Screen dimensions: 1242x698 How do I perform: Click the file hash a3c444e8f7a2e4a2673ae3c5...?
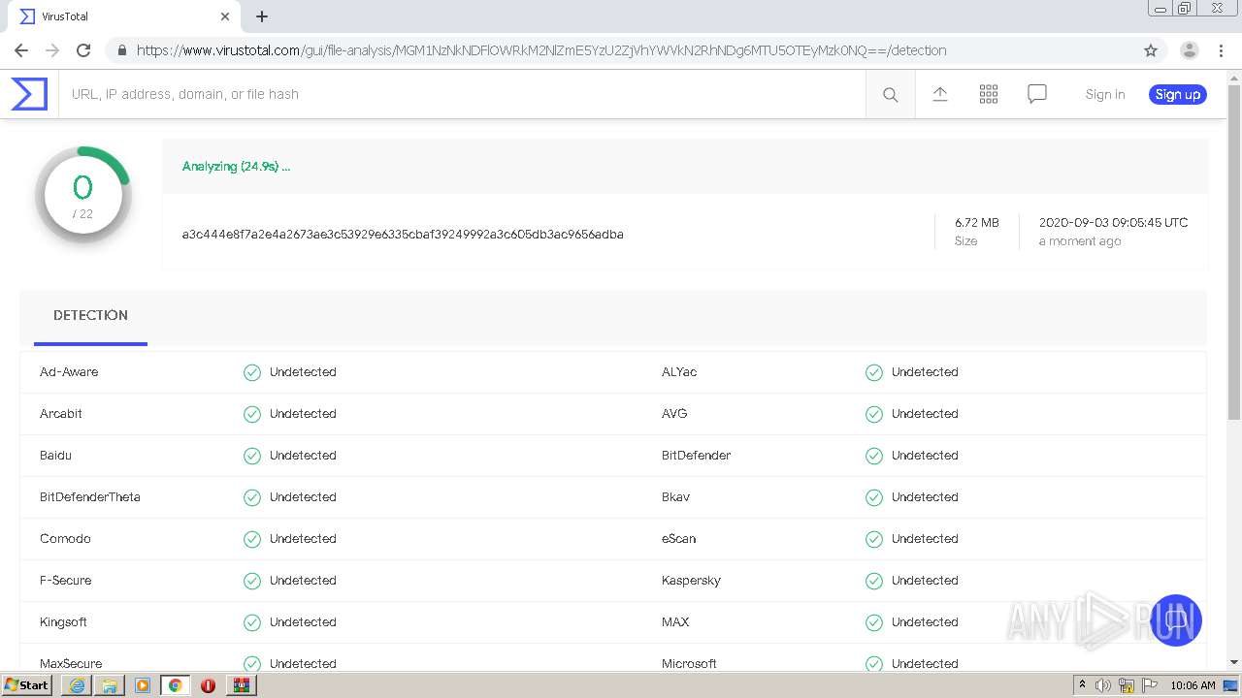click(403, 234)
